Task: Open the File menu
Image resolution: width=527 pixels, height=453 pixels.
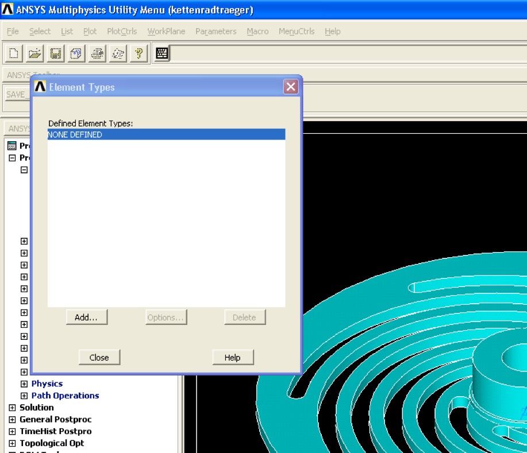Action: click(13, 31)
